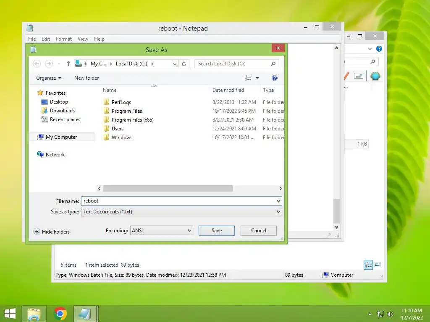Screen dimensions: 430x322
Task: Open Notepad's View menu
Action: tap(83, 39)
